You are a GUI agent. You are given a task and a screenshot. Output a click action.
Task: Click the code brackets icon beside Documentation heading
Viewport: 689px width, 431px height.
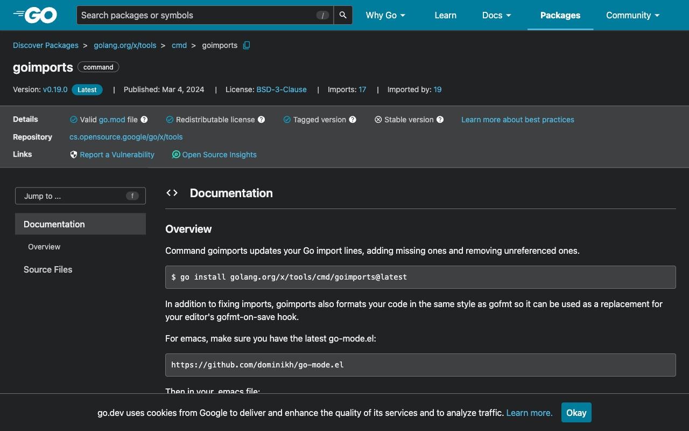172,193
